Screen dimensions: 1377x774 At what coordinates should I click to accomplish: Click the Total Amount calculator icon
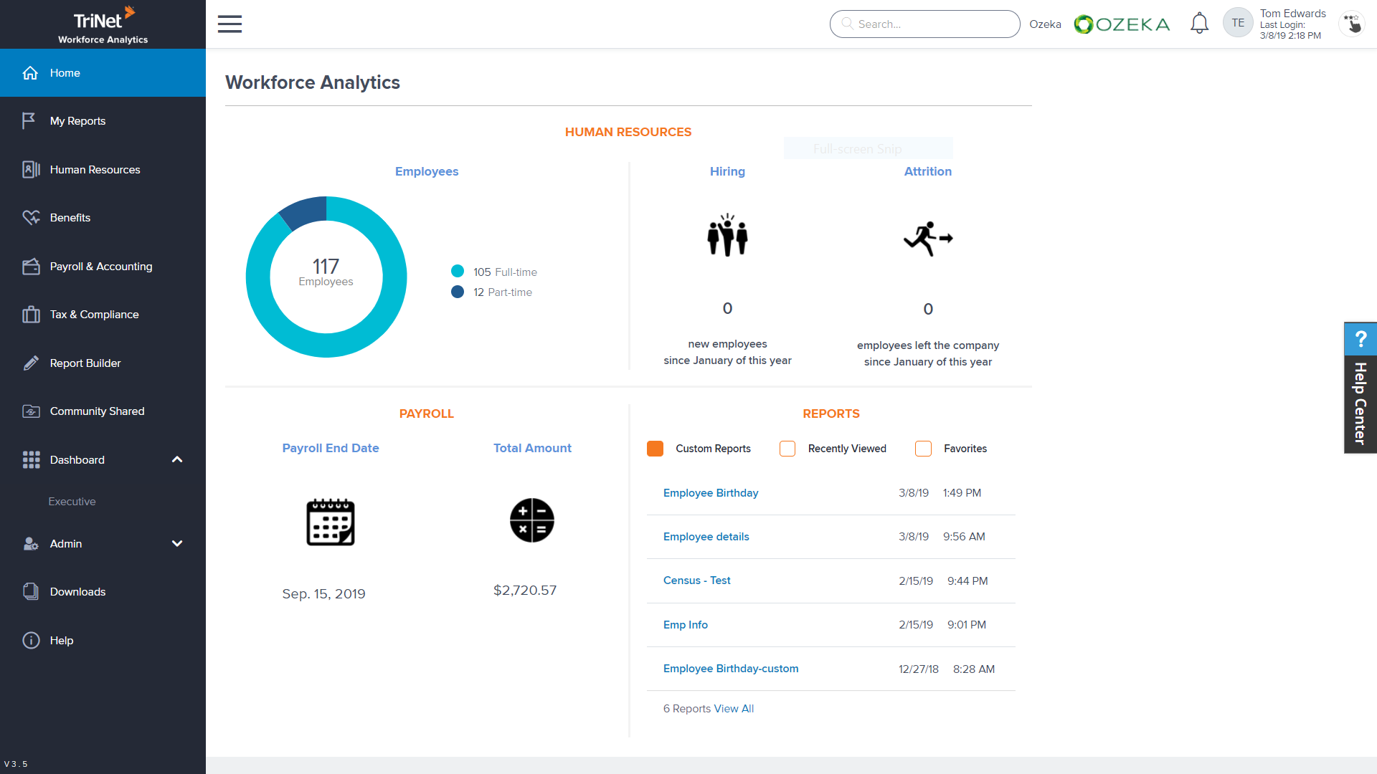[x=531, y=520]
